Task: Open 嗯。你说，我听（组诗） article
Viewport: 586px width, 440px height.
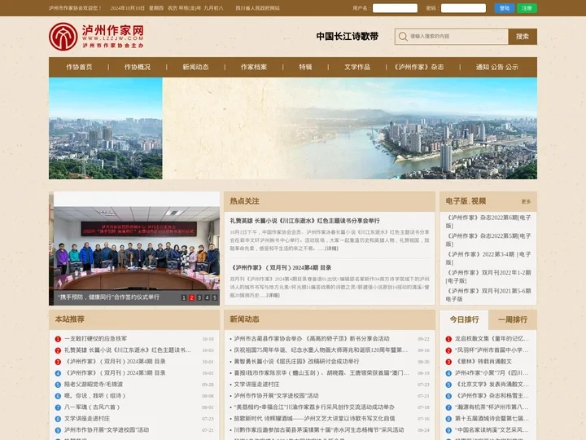Action: pyautogui.click(x=95, y=395)
